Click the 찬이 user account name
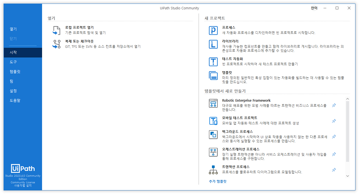 coord(314,8)
